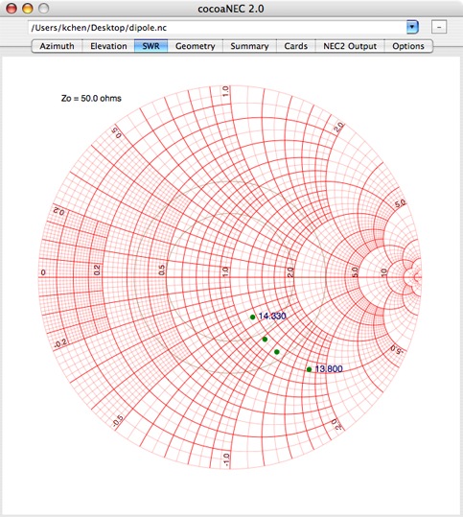Select the SWR tab
This screenshot has width=463, height=517.
tap(150, 46)
